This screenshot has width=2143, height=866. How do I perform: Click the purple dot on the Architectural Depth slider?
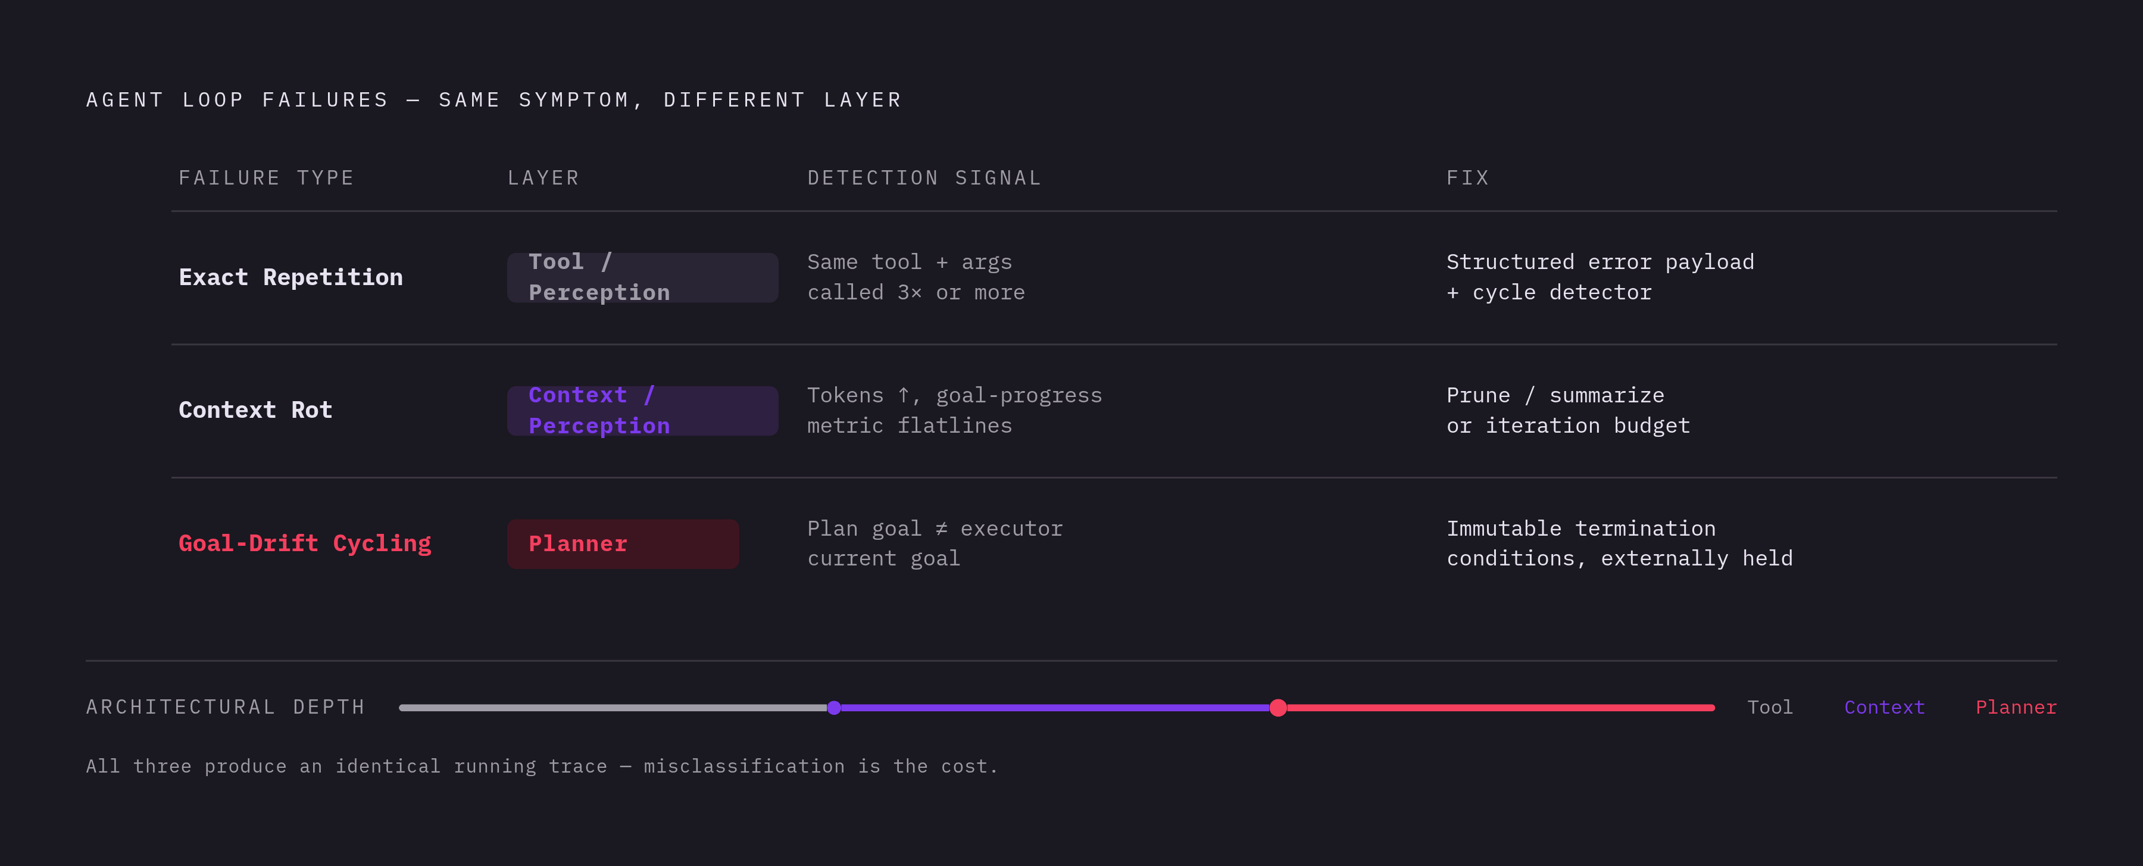pos(833,708)
